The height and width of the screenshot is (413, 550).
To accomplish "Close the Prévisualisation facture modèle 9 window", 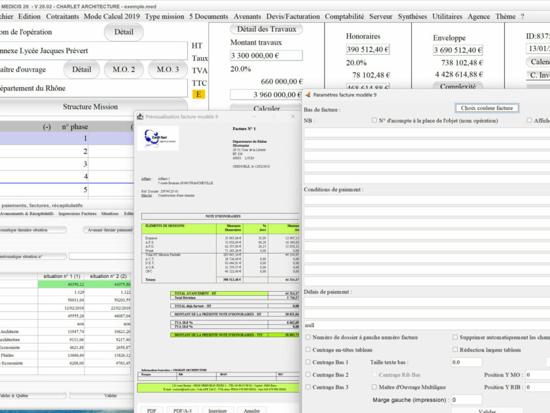I will 293,116.
